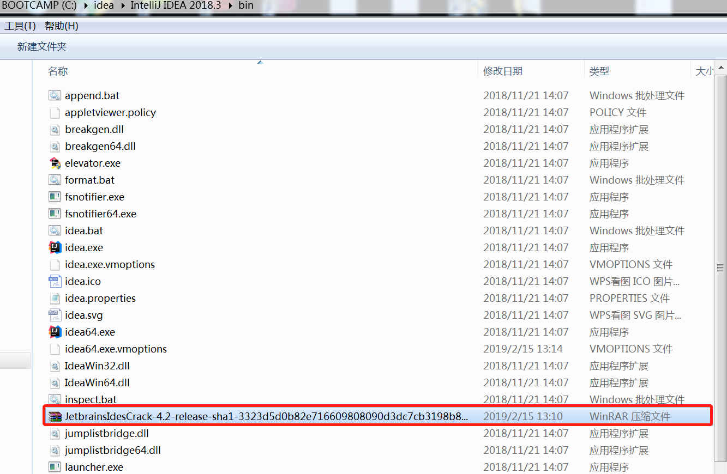Navigate to the idea folder in the address path
Viewport: 727px width, 474px height.
pyautogui.click(x=104, y=6)
